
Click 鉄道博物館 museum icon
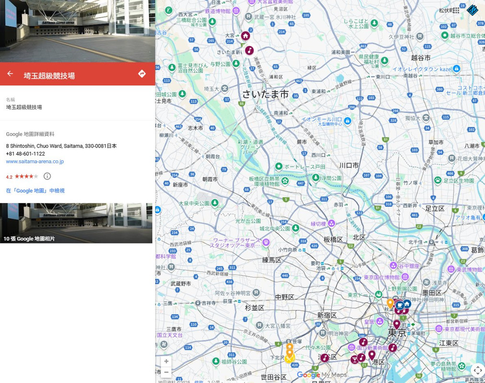click(236, 11)
